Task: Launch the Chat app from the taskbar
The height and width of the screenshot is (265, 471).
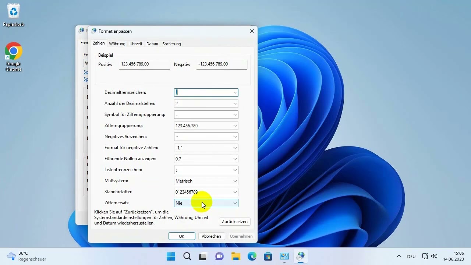Action: point(219,256)
